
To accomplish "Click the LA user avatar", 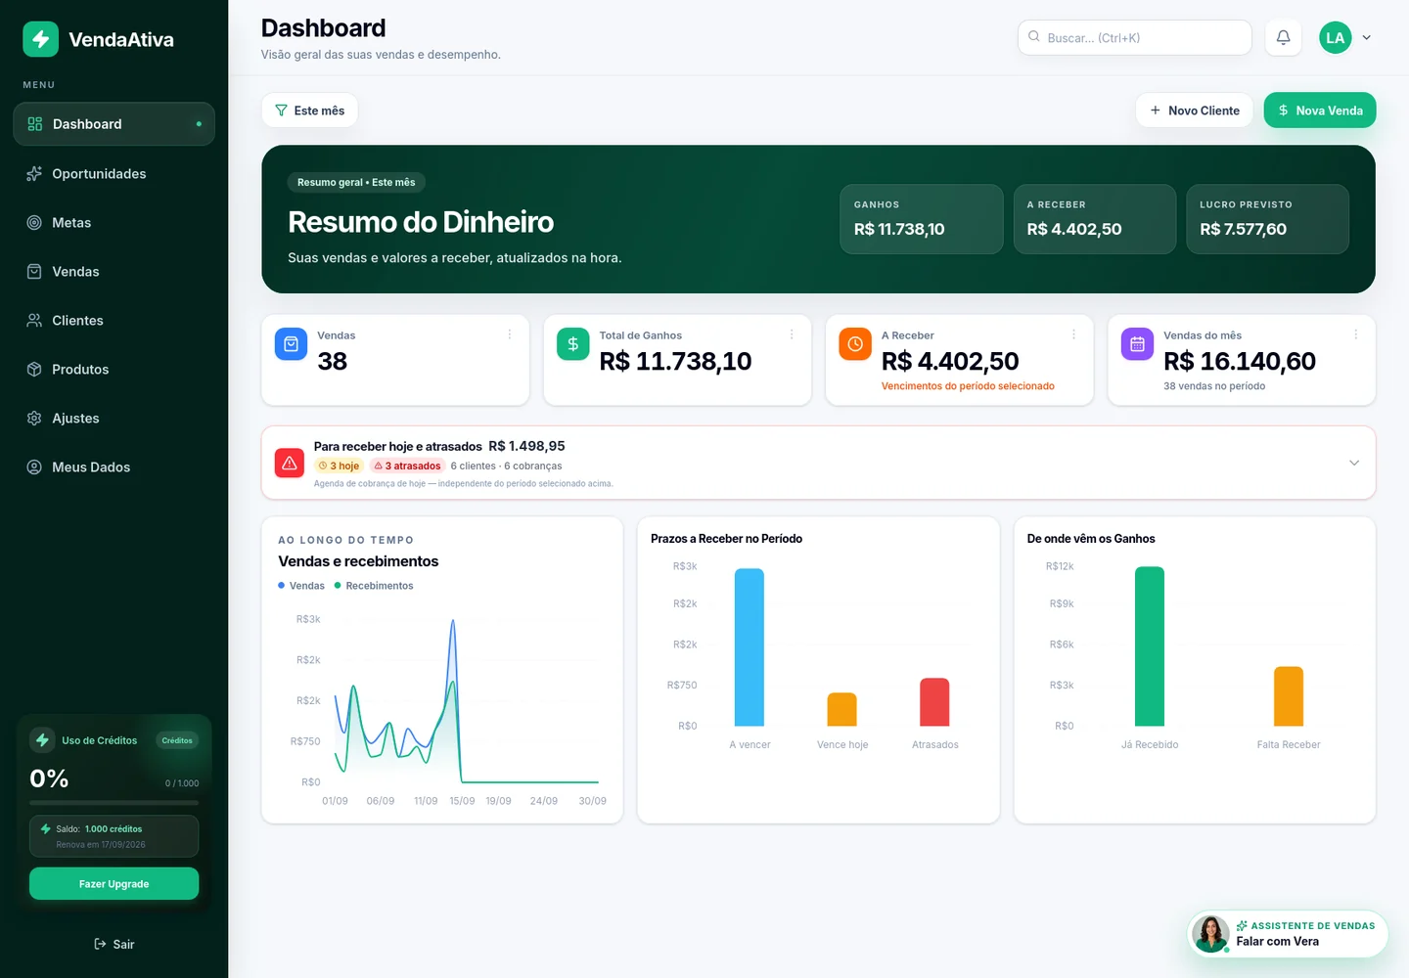I will click(x=1335, y=38).
